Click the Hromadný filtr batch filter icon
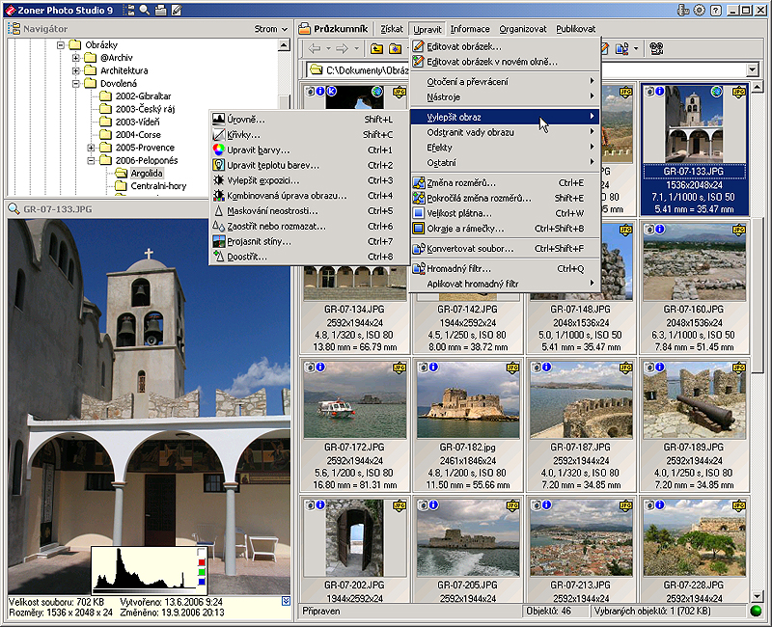 419,269
